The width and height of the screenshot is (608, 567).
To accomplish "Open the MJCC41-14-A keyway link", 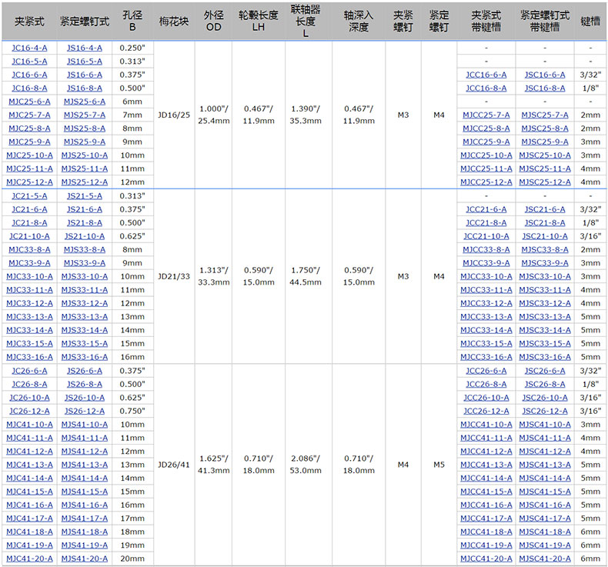I will (486, 478).
